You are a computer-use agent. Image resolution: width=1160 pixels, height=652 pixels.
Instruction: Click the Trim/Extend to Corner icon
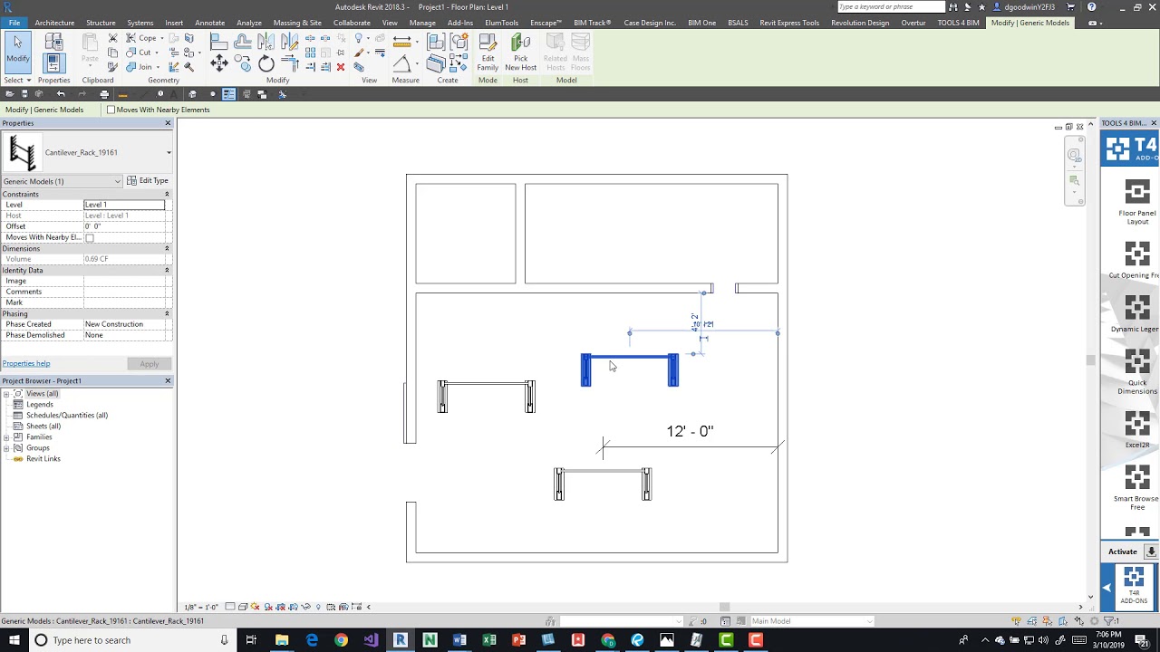[290, 62]
